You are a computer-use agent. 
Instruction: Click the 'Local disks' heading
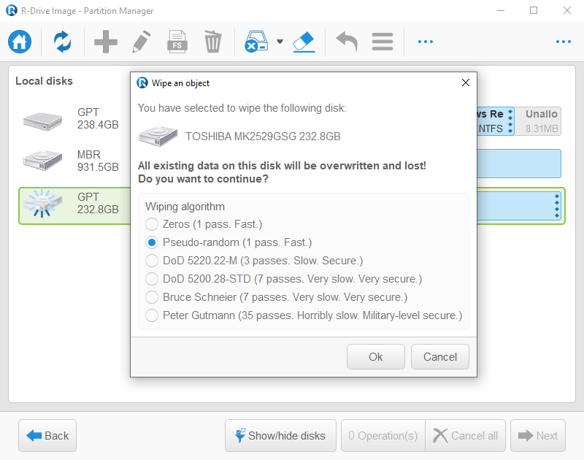[44, 81]
